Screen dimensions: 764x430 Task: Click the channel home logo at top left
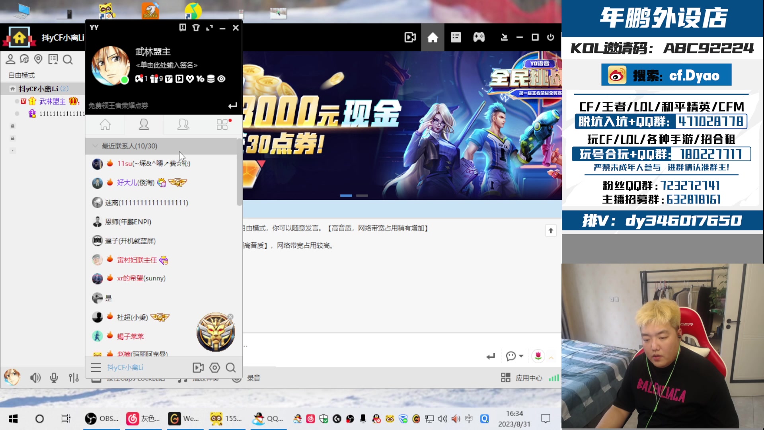19,38
